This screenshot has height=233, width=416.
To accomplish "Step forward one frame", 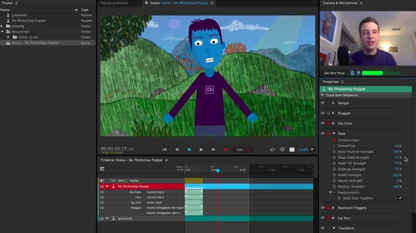I will tap(213, 150).
